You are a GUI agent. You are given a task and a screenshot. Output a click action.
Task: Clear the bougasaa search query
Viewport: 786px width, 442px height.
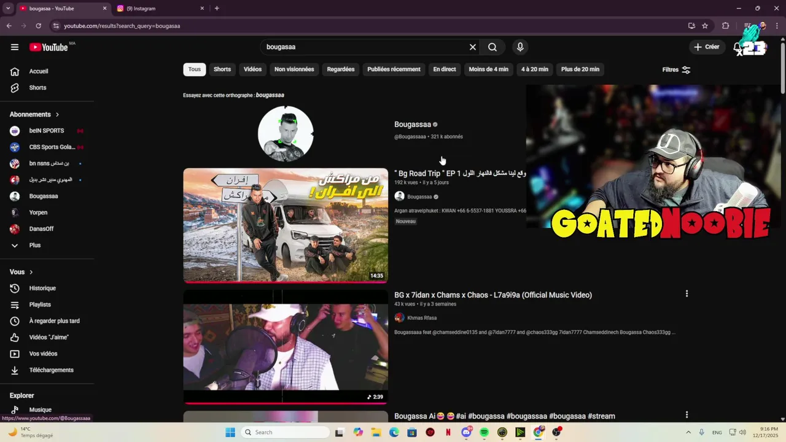click(x=473, y=47)
